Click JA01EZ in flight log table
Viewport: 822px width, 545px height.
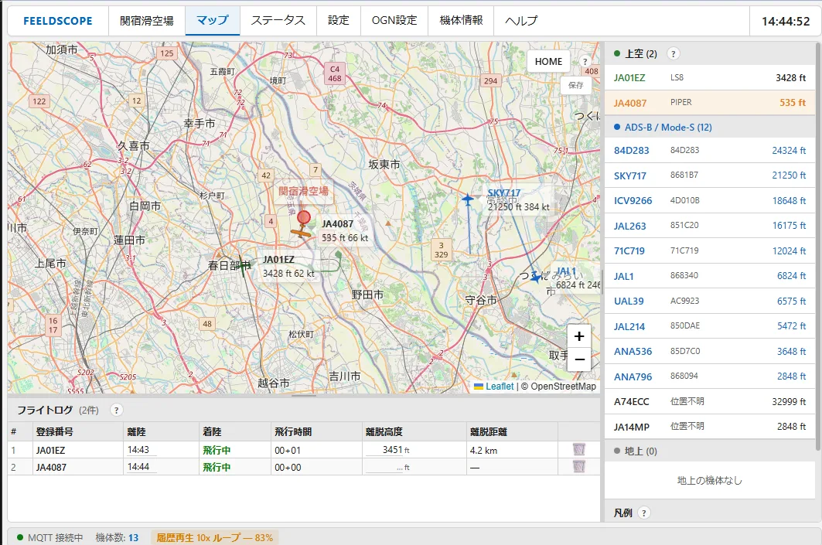pyautogui.click(x=51, y=450)
